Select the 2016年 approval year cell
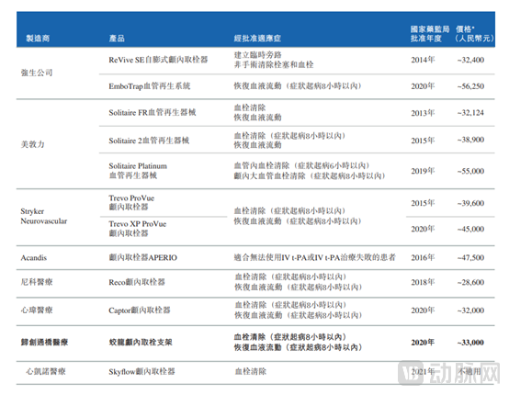The height and width of the screenshot is (395, 509). [423, 258]
